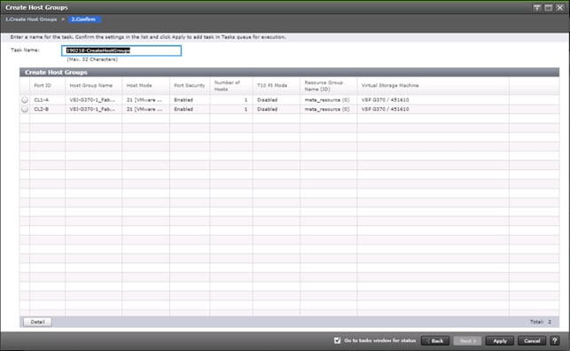Click the CL2-B port ID cell

click(x=47, y=109)
